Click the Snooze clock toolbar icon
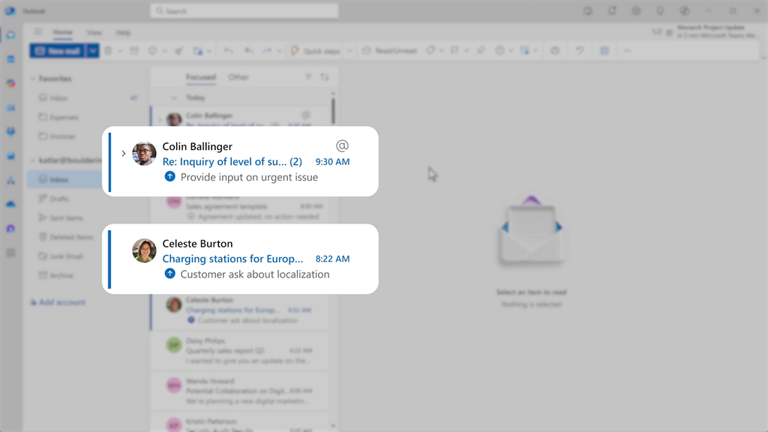 tap(499, 50)
